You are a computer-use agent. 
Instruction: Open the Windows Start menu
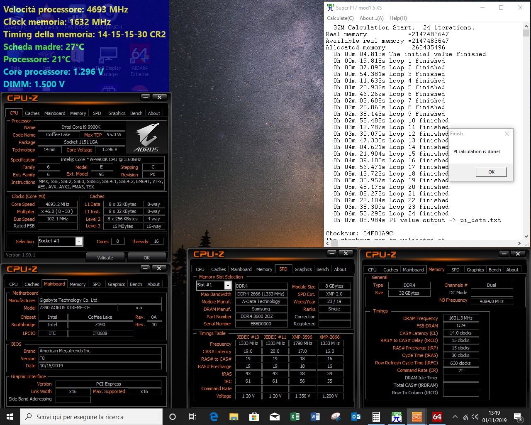coord(10,417)
